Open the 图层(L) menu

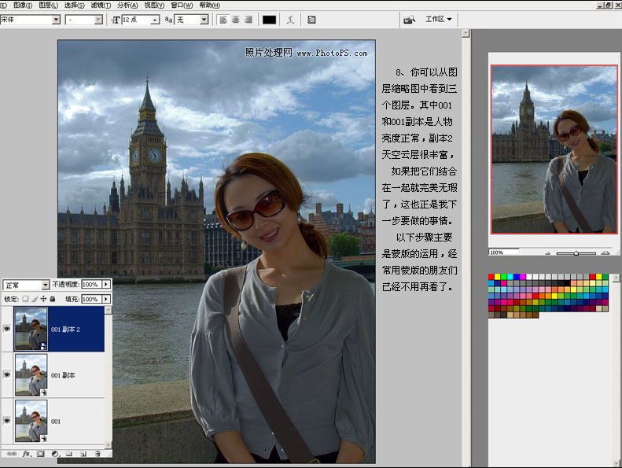(49, 6)
